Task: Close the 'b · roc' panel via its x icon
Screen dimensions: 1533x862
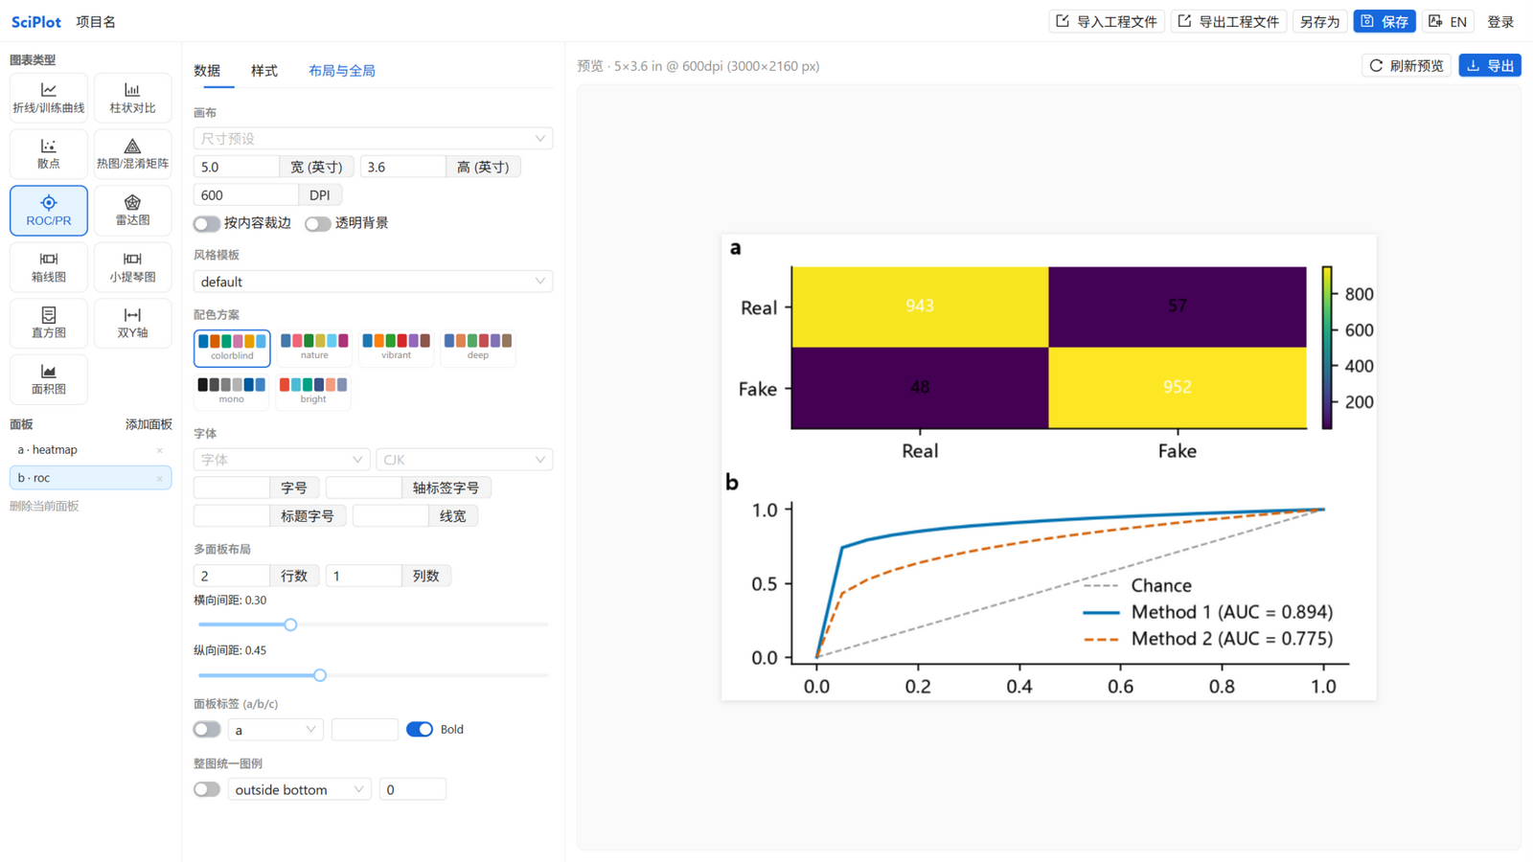Action: [160, 478]
